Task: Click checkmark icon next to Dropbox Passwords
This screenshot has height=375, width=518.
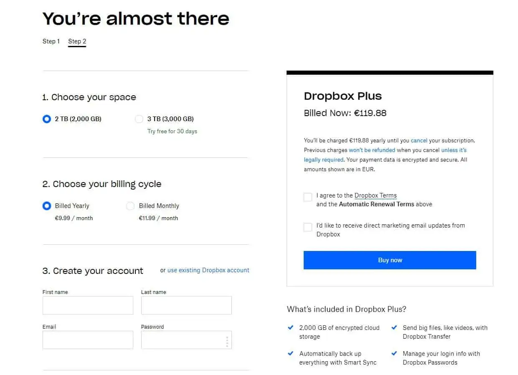Action: 394,354
